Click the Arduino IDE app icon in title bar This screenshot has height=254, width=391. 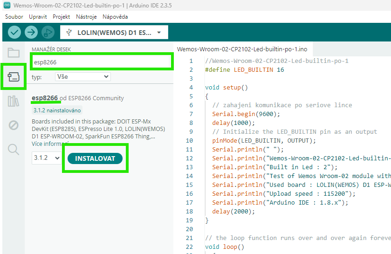(7, 5)
